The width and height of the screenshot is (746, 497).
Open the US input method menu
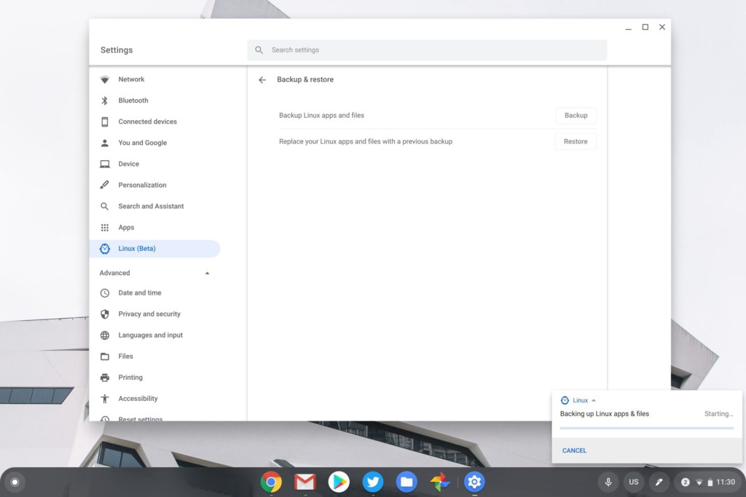click(634, 482)
